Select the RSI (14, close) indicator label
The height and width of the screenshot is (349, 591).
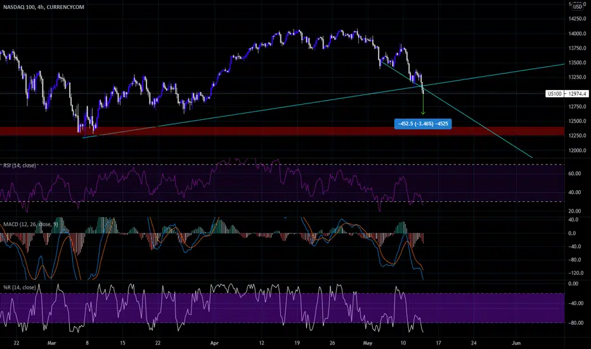click(x=20, y=165)
